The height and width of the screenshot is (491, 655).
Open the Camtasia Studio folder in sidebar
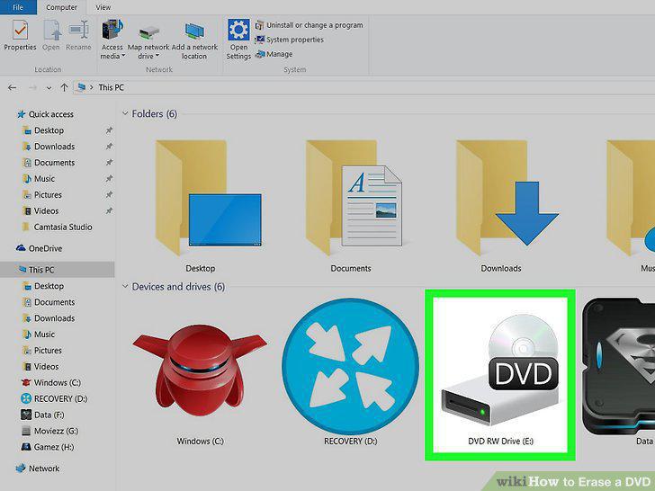click(x=57, y=227)
